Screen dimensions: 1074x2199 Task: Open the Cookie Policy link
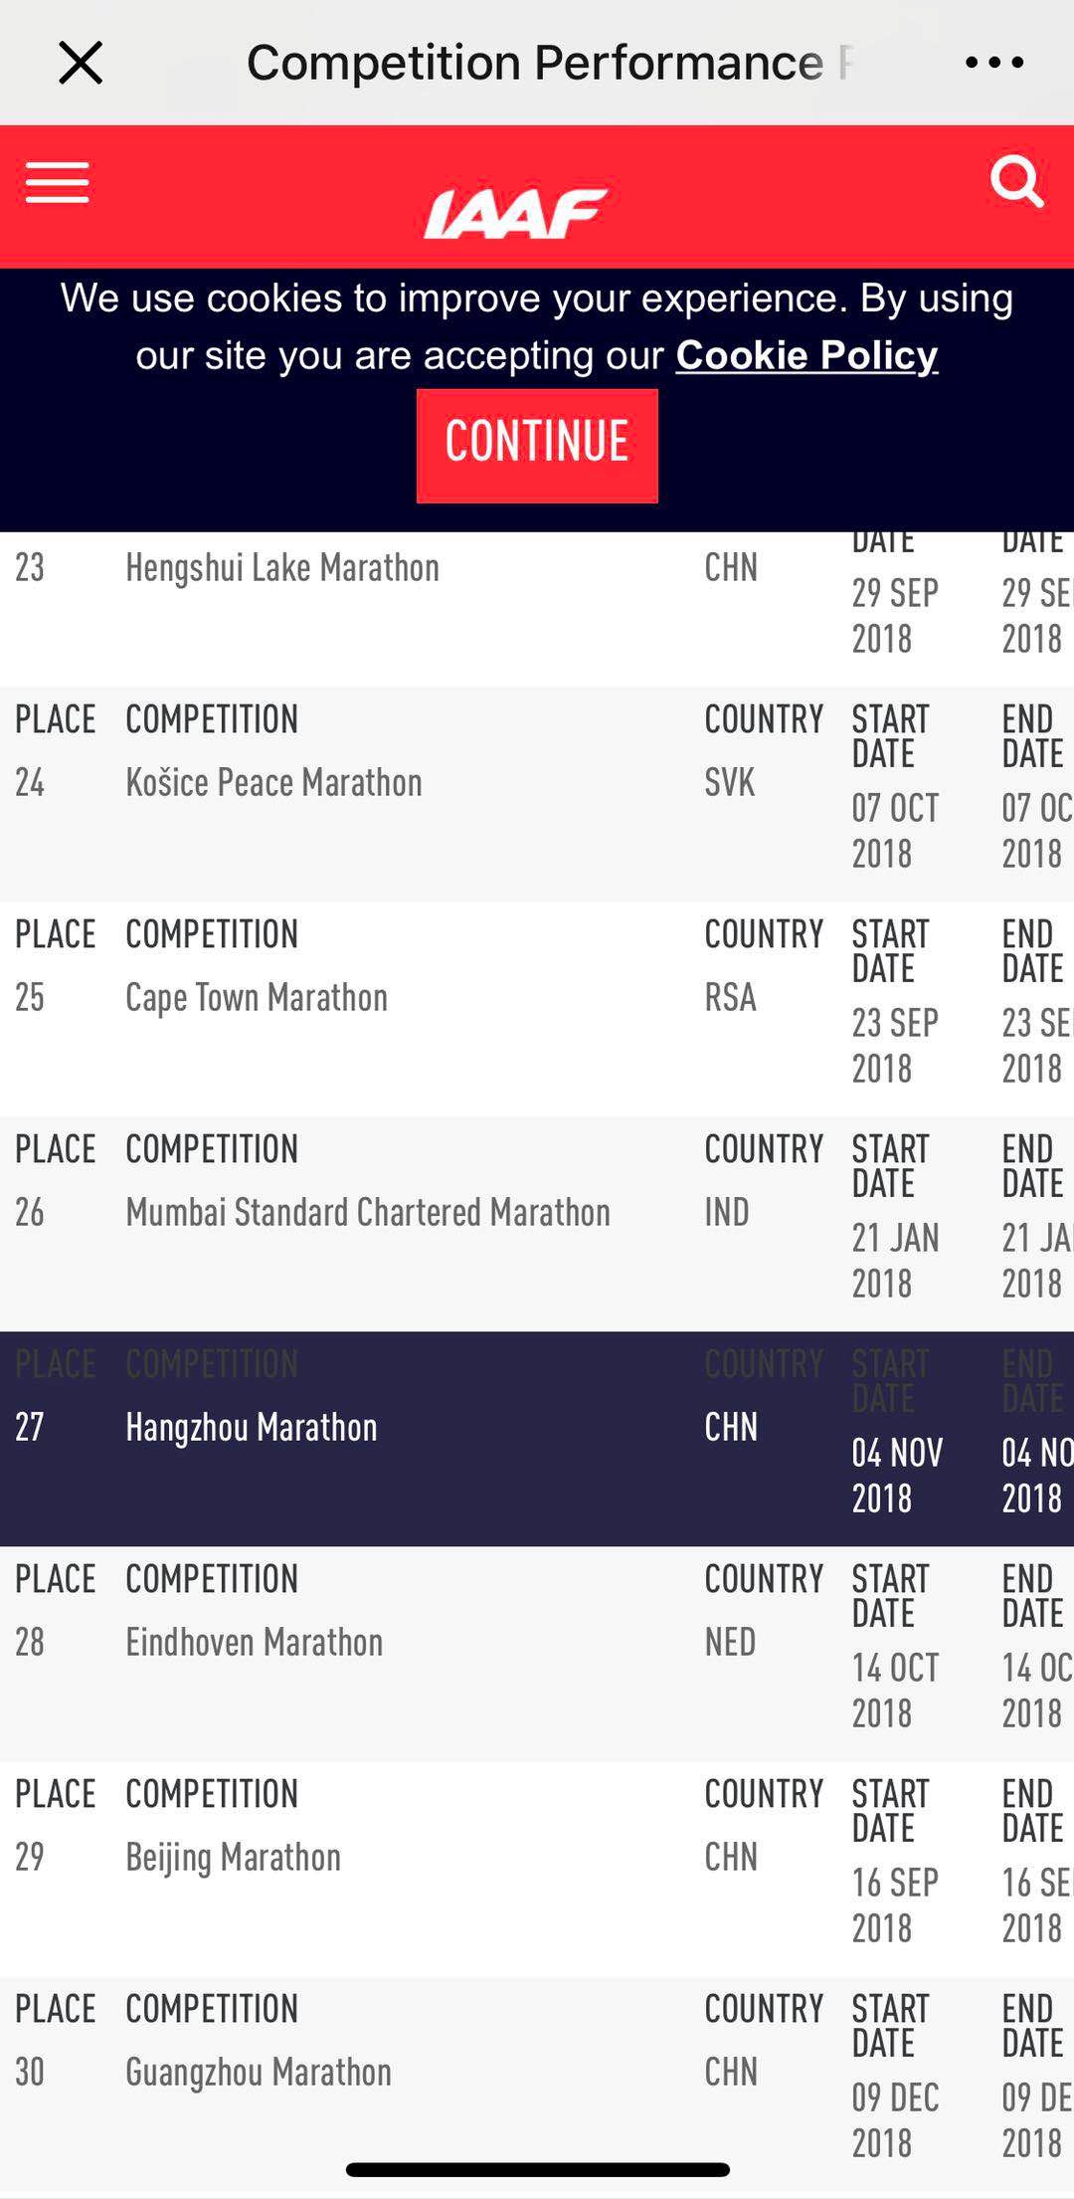coord(806,355)
